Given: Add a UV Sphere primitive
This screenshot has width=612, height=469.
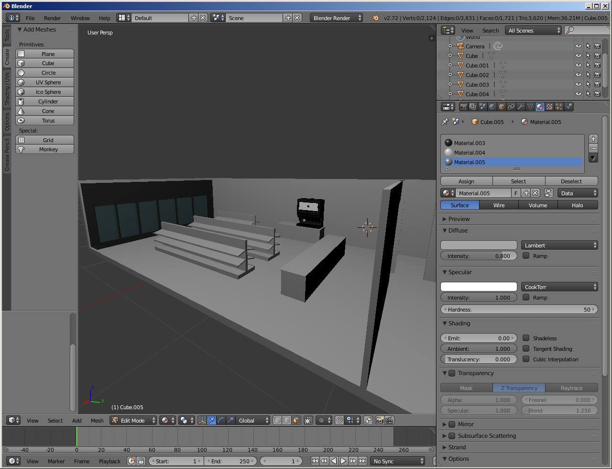Looking at the screenshot, I should coord(45,82).
